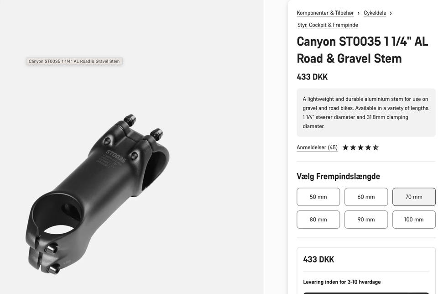Click the star rating icons

pyautogui.click(x=360, y=147)
